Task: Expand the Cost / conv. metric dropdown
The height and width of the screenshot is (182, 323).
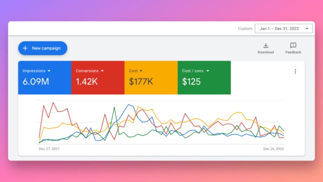Action: [x=208, y=71]
